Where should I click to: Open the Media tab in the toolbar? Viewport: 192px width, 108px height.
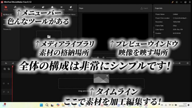click(6, 8)
